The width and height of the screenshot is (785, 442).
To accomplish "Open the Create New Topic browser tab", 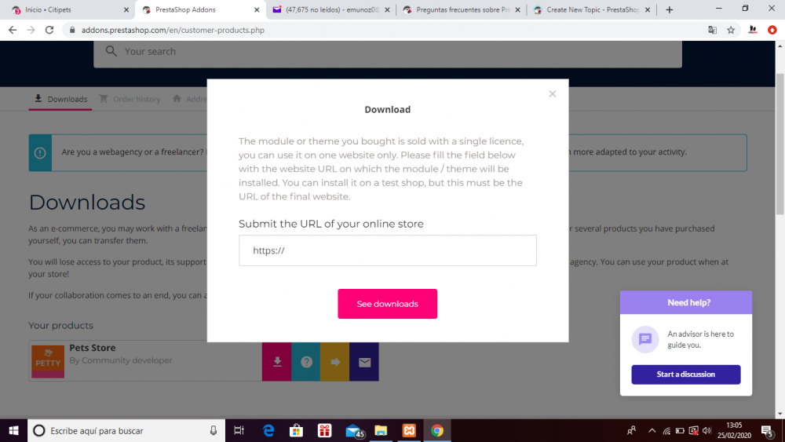I will point(592,9).
